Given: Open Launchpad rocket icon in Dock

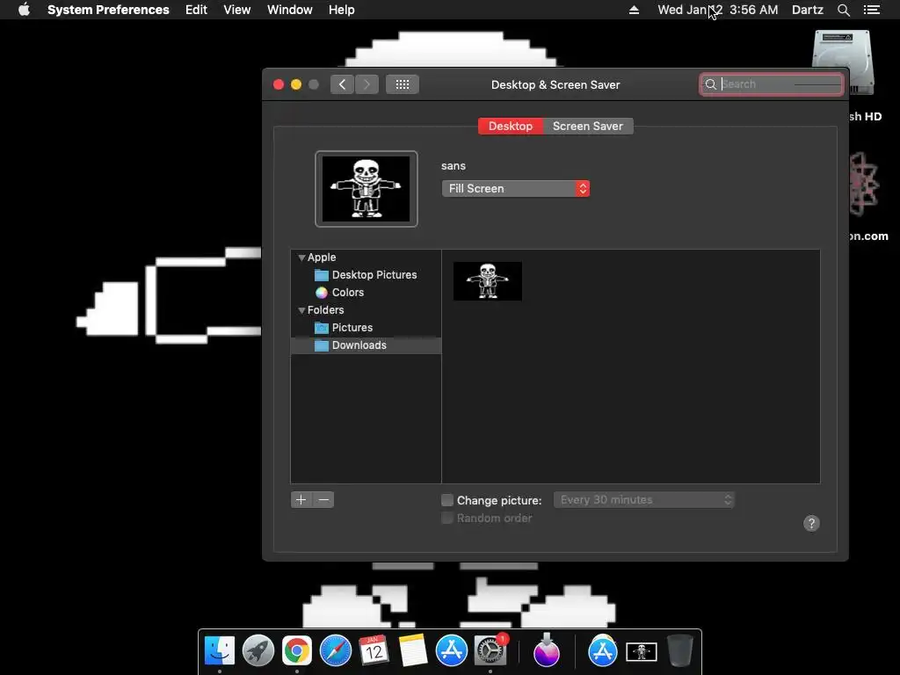Looking at the screenshot, I should pos(258,651).
